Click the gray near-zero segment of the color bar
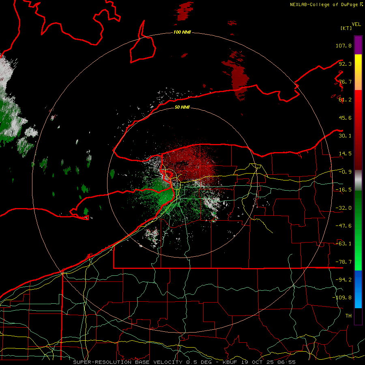Image resolution: width=365 pixels, height=365 pixels. 358,180
